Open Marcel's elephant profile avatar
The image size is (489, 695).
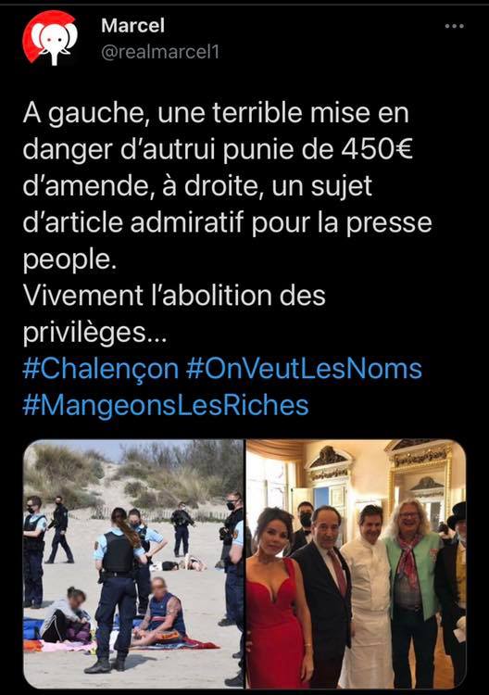pyautogui.click(x=50, y=39)
